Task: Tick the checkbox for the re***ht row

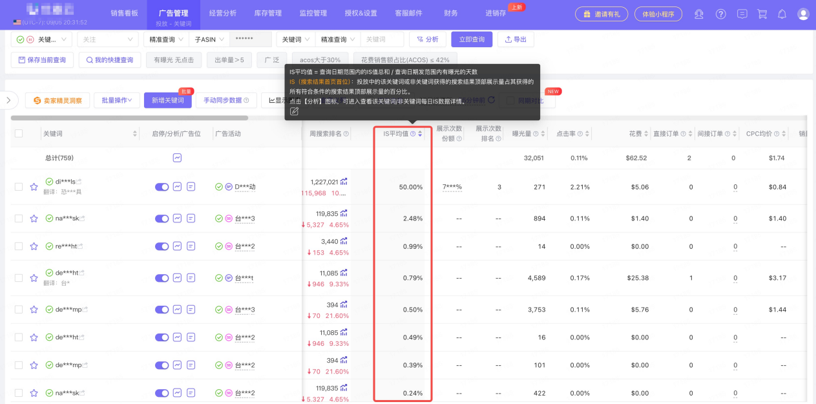Action: tap(19, 246)
